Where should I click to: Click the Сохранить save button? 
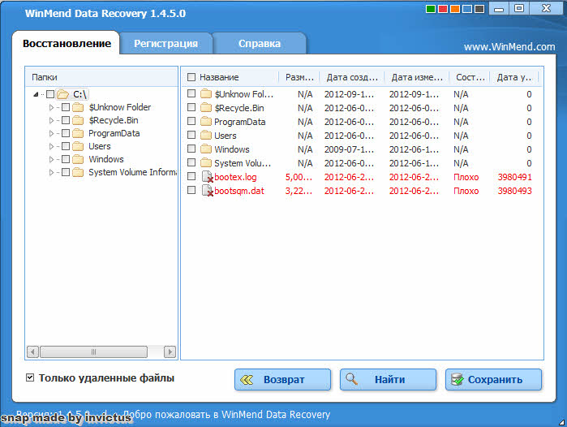point(494,380)
